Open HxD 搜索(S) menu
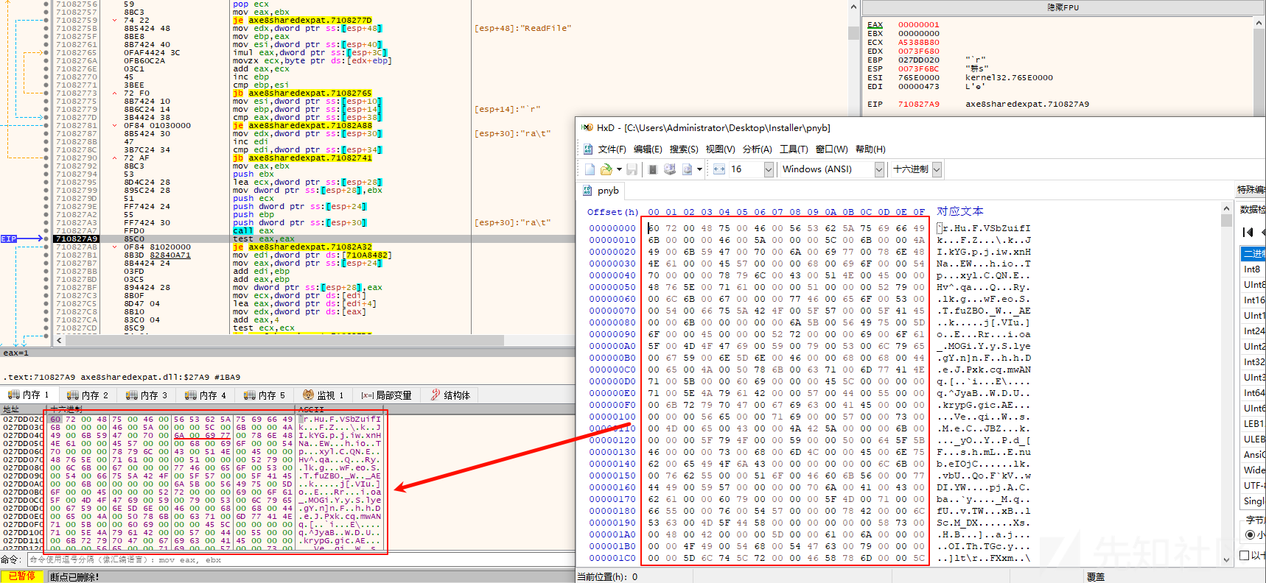The image size is (1266, 583). (684, 149)
